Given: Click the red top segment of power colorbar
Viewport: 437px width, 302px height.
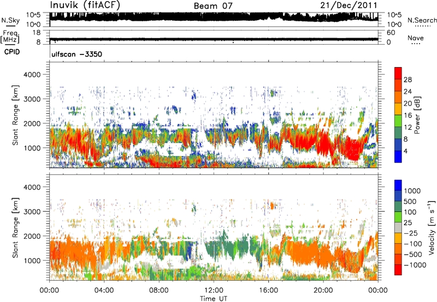Looking at the screenshot, I should click(x=398, y=73).
